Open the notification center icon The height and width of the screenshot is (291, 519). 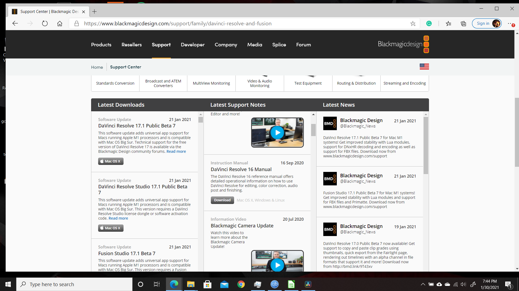tap(508, 284)
